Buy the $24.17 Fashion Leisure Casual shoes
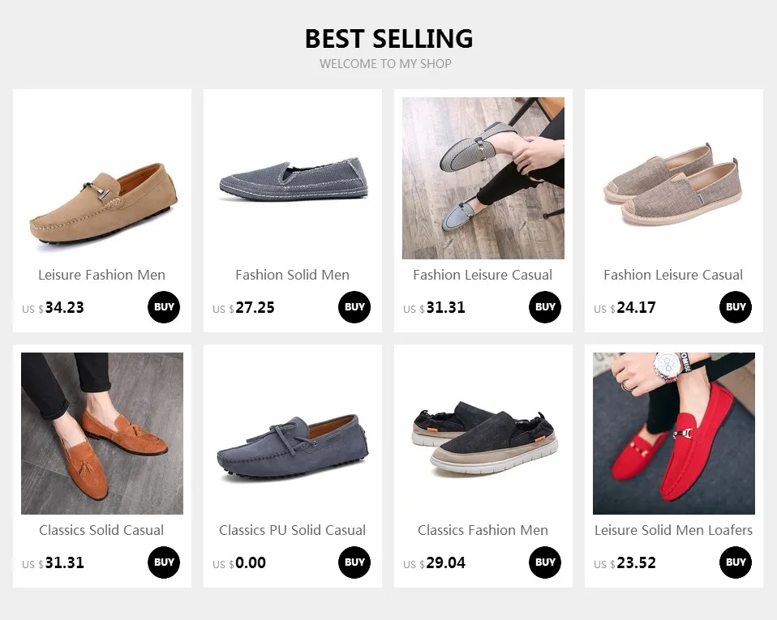777x620 pixels. (736, 307)
